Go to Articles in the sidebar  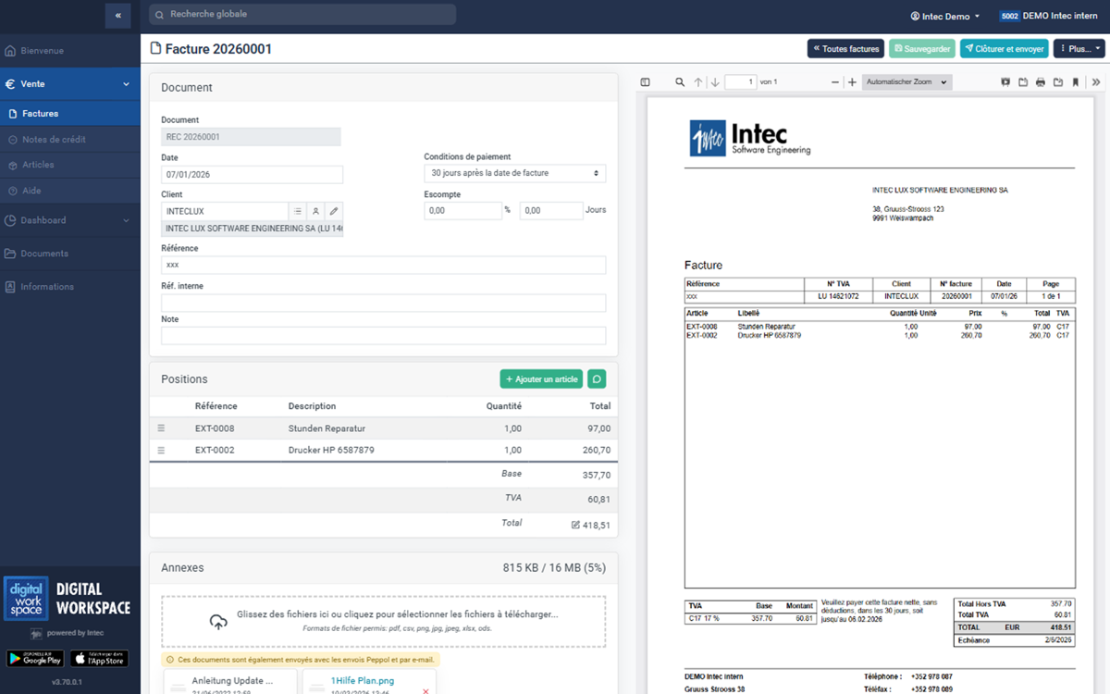coord(70,165)
